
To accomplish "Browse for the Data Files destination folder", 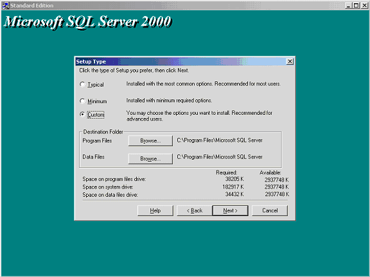I will pyautogui.click(x=150, y=158).
